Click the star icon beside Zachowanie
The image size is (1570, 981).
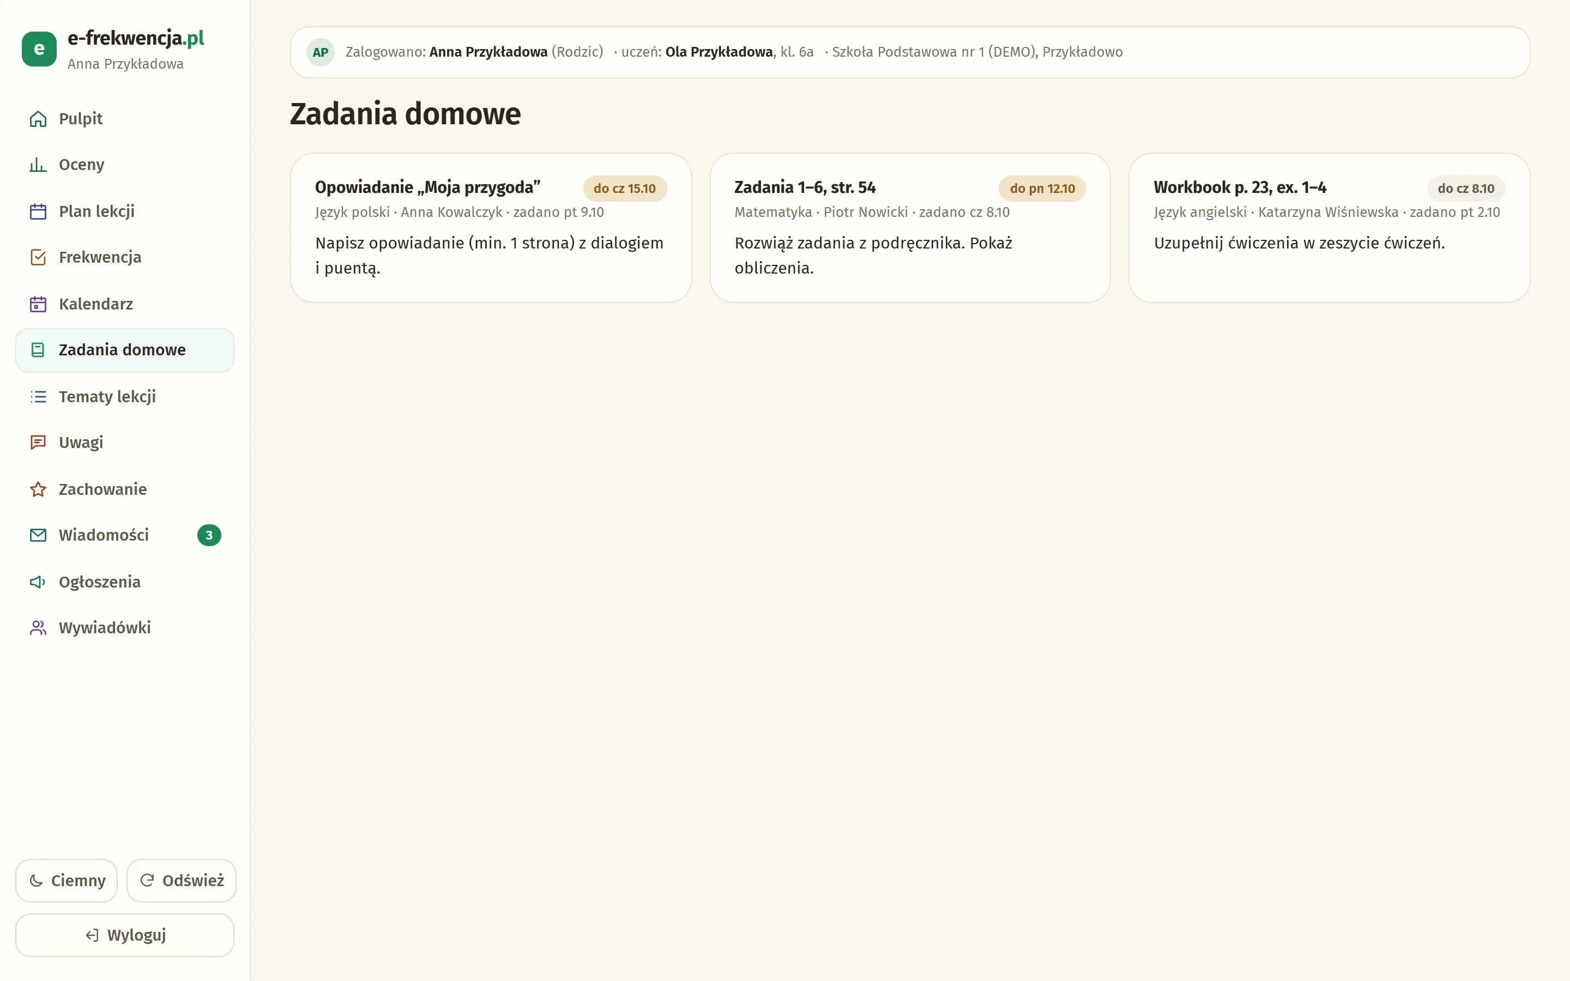click(38, 489)
